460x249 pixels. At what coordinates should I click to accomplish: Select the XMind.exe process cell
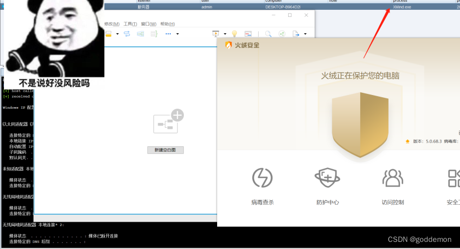coord(402,7)
